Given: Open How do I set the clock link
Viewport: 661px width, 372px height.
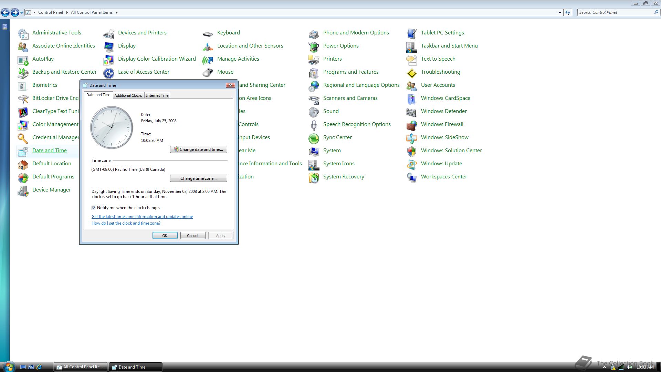Looking at the screenshot, I should point(126,223).
